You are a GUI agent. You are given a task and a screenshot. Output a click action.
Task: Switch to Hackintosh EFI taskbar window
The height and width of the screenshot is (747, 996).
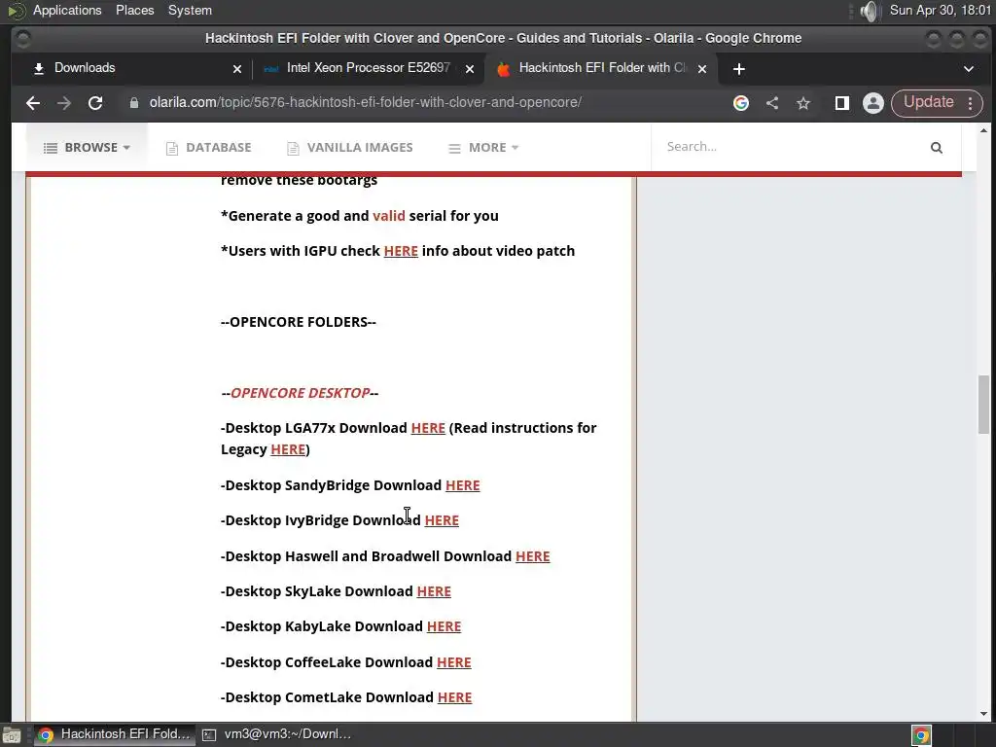[x=115, y=734]
